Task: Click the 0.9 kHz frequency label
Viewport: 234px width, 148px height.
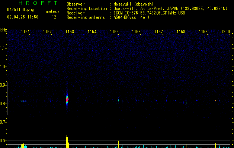Action: point(3,85)
